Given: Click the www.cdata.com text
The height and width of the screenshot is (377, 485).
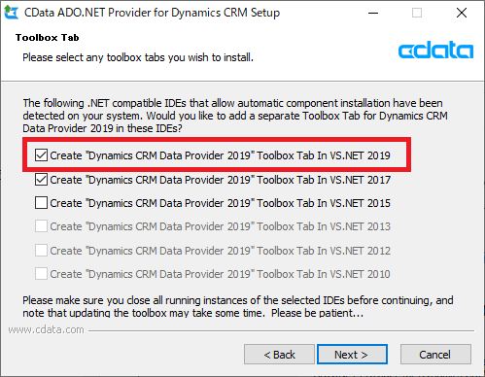Looking at the screenshot, I should (x=47, y=329).
